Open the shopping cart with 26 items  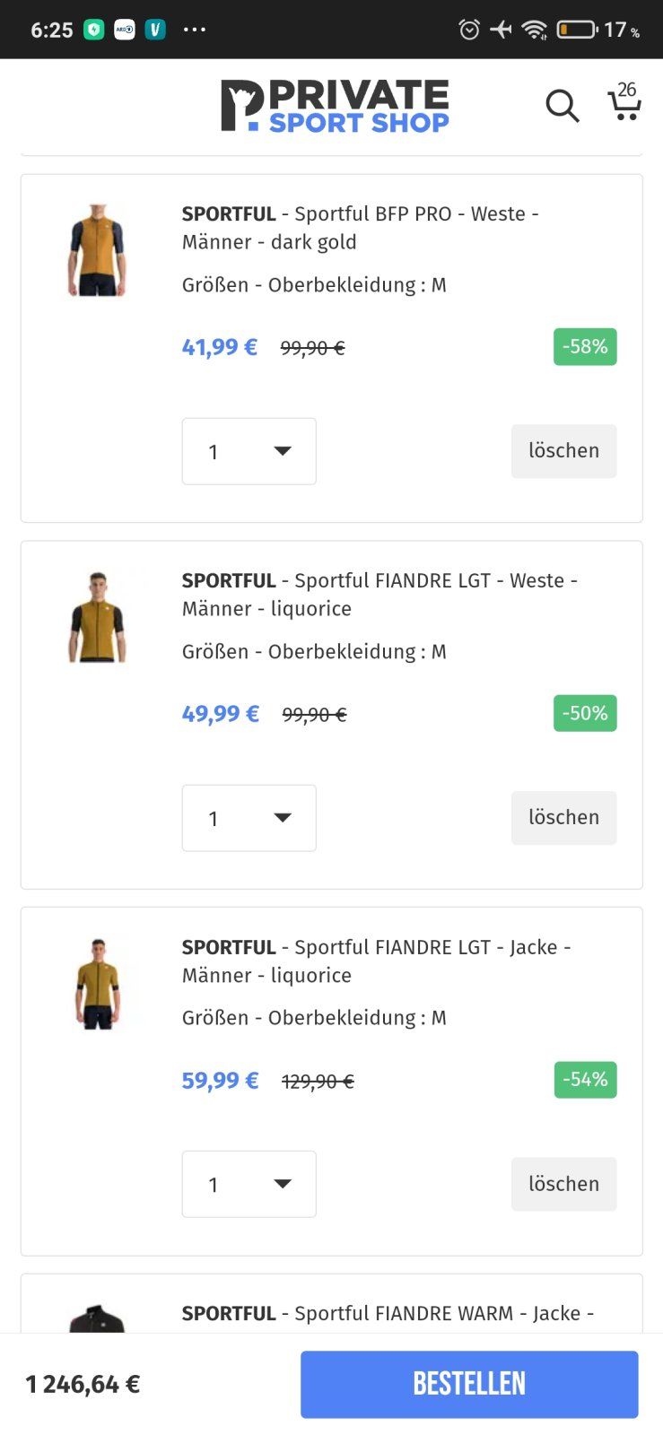pos(624,102)
